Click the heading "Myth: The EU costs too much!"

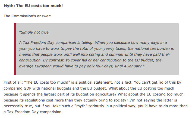(33, 5)
